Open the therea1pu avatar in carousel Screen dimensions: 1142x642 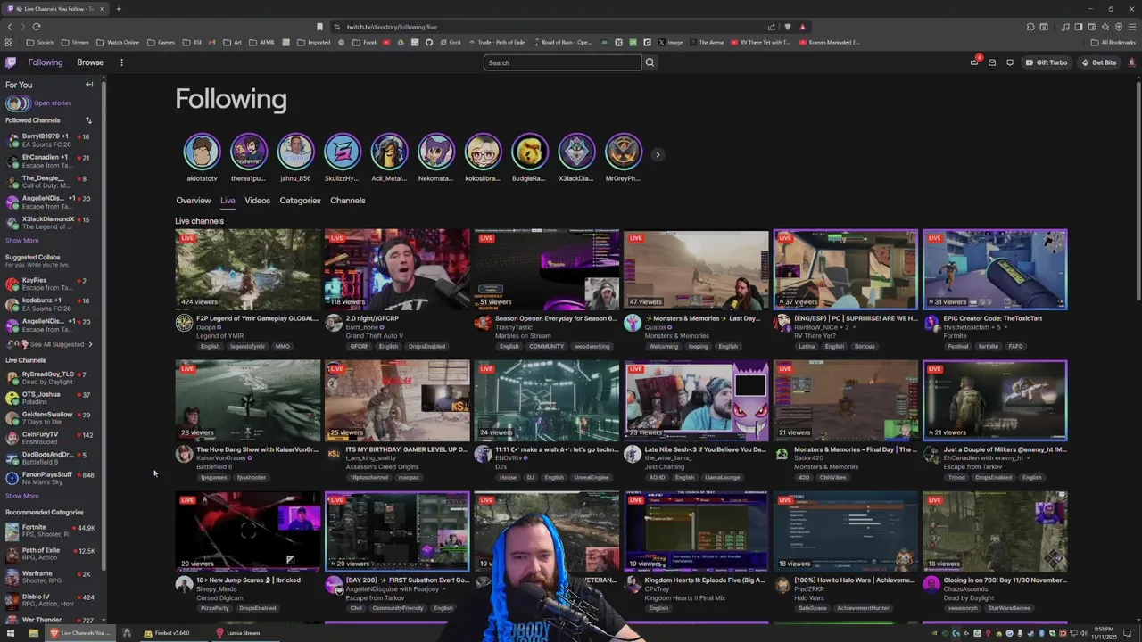click(248, 152)
